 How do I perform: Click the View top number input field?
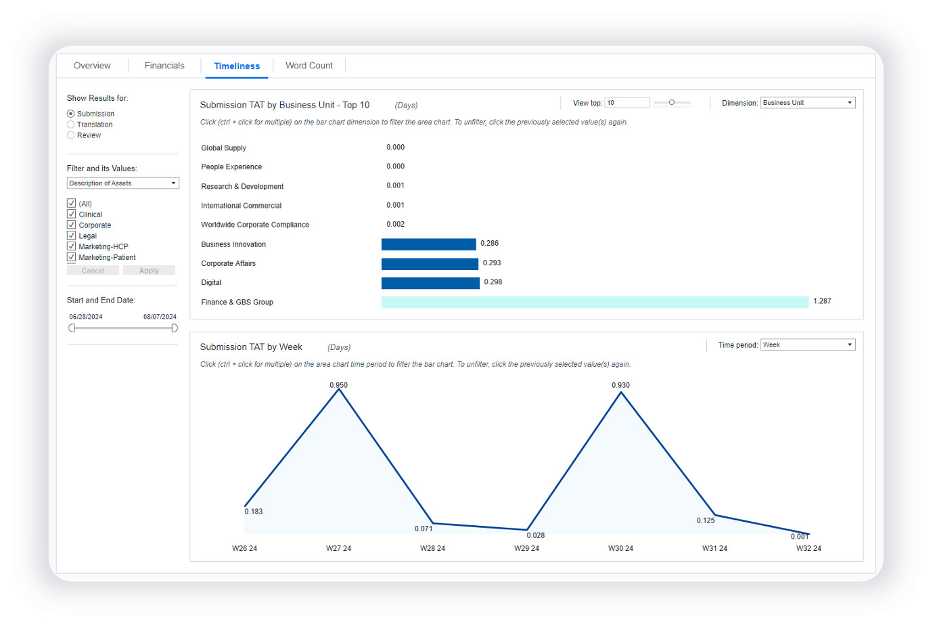coord(627,103)
